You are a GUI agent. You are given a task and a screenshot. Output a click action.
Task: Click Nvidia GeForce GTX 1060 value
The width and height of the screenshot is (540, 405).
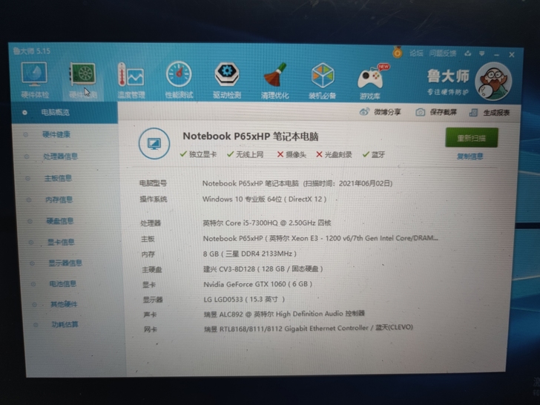(x=258, y=284)
